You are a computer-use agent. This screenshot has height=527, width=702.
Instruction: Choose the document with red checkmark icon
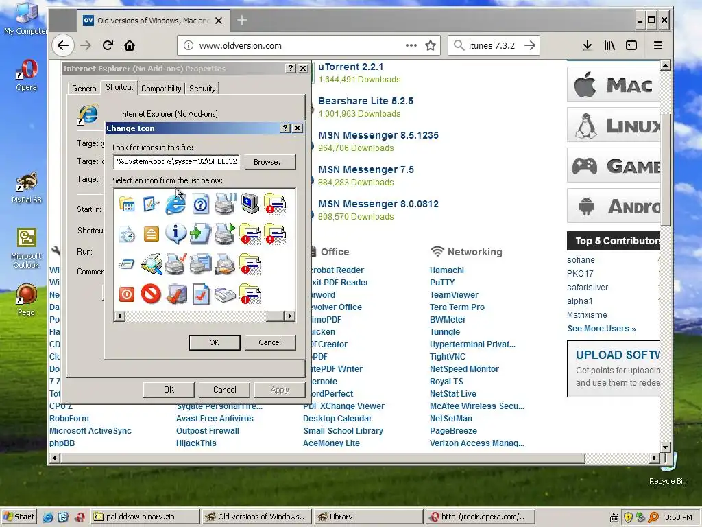coord(201,294)
